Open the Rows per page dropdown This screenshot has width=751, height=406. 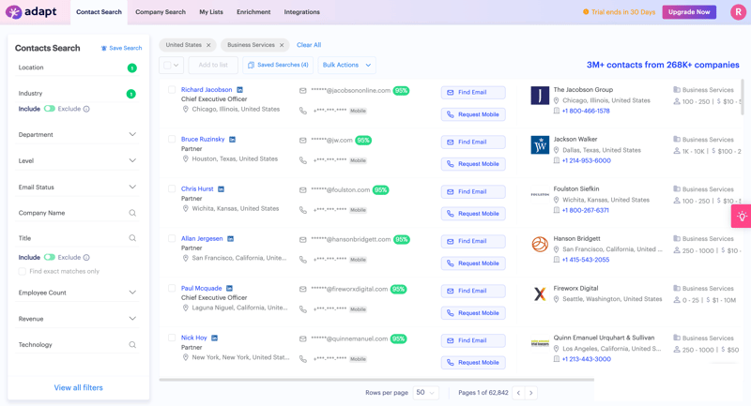pyautogui.click(x=425, y=393)
